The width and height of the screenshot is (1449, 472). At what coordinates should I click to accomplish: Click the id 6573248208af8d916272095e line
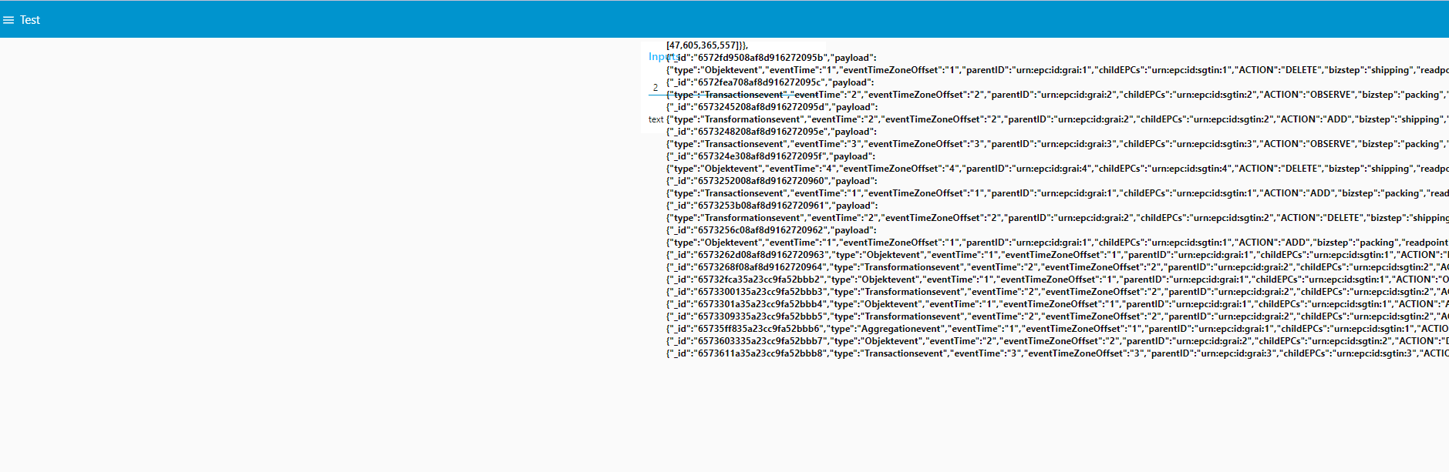click(x=771, y=132)
